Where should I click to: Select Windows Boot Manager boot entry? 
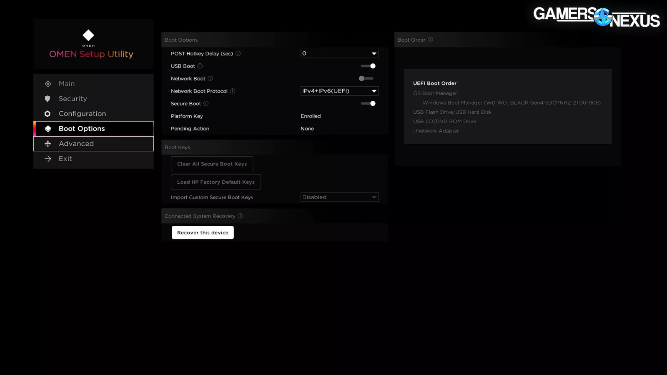tap(512, 103)
